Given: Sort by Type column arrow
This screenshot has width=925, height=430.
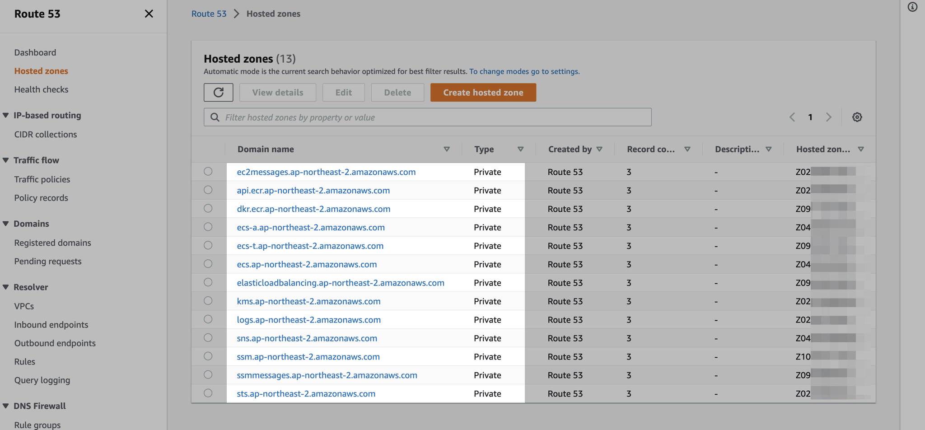Looking at the screenshot, I should pos(520,149).
